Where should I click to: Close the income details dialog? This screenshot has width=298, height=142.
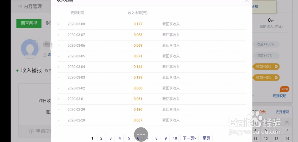247,1
